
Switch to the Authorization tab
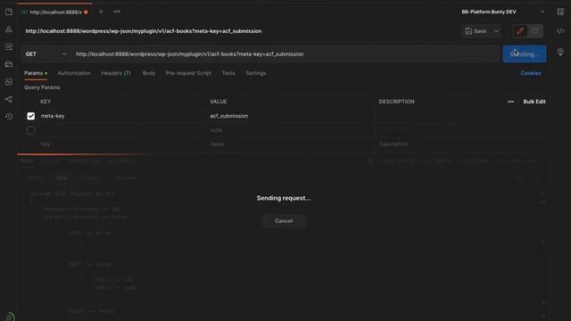pyautogui.click(x=74, y=73)
